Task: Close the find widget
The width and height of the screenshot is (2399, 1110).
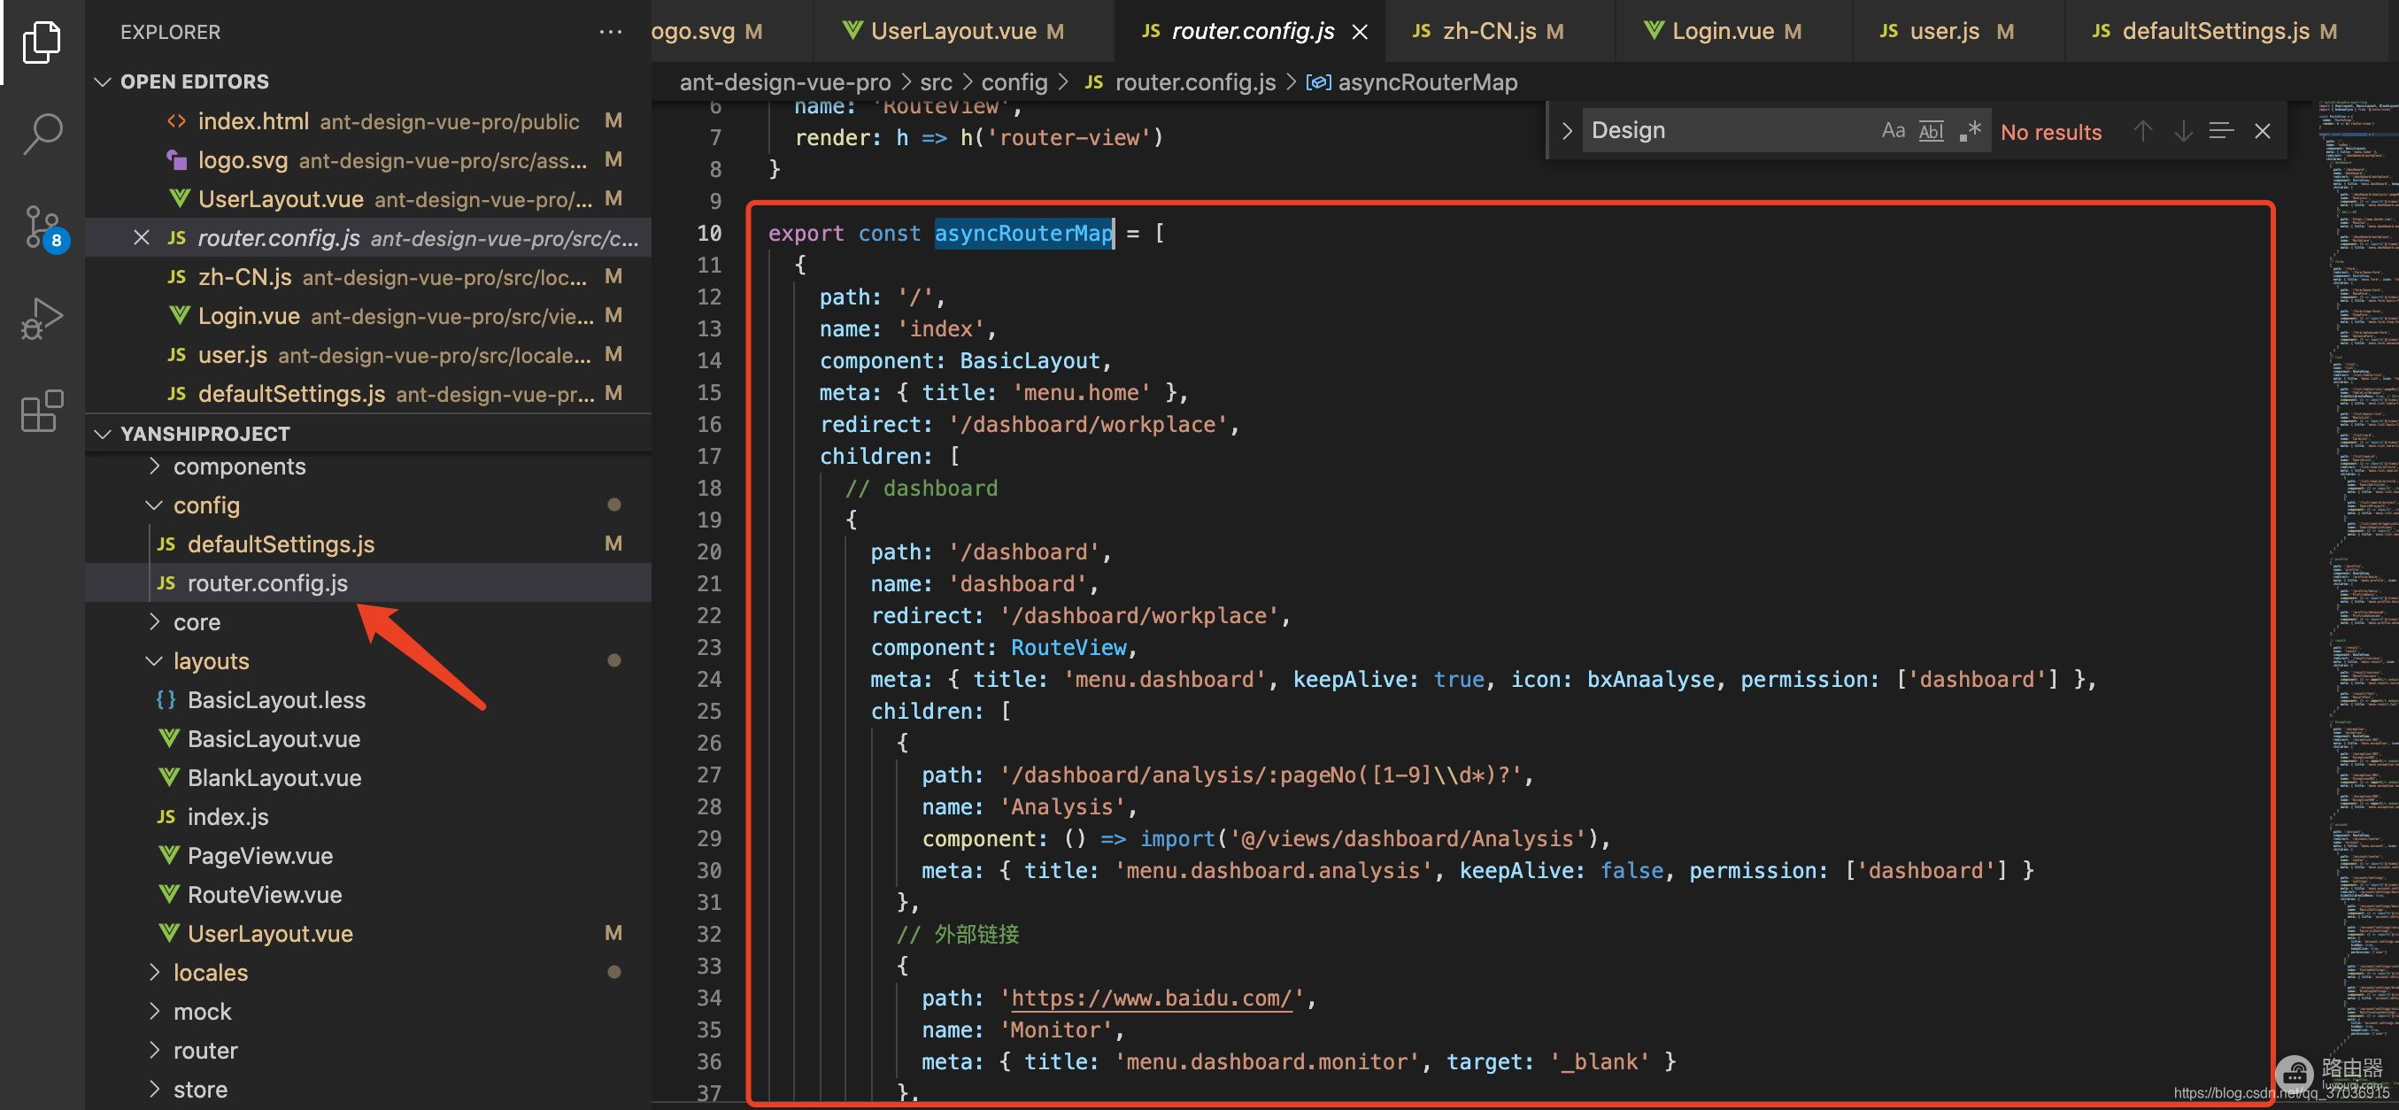Action: (x=2262, y=131)
